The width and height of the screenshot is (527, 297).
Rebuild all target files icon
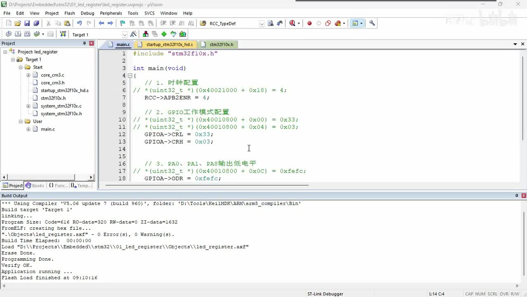click(27, 34)
